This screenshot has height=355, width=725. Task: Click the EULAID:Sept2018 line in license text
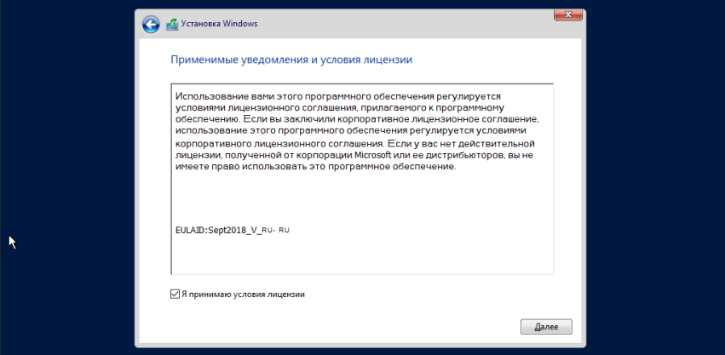coord(231,231)
